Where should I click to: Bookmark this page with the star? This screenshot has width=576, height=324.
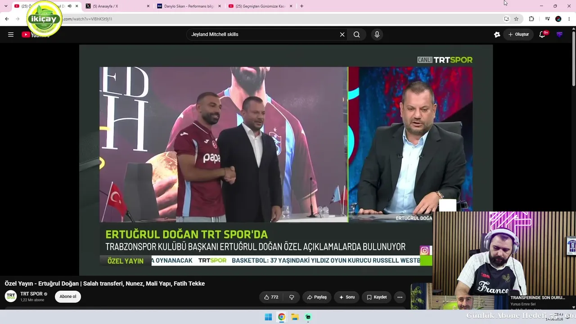pos(516,19)
